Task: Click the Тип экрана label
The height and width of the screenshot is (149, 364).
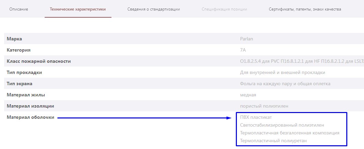Action: click(19, 83)
